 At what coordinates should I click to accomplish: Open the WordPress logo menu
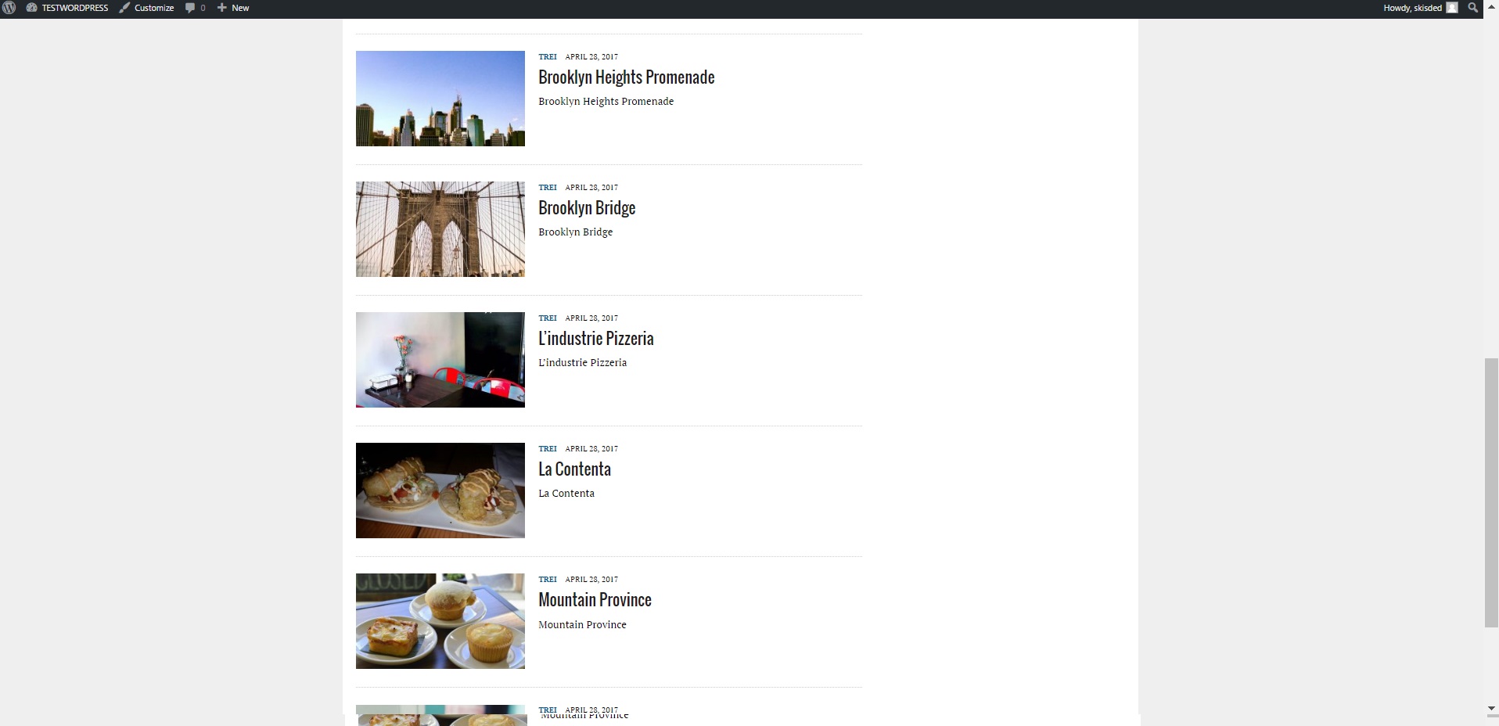click(9, 8)
